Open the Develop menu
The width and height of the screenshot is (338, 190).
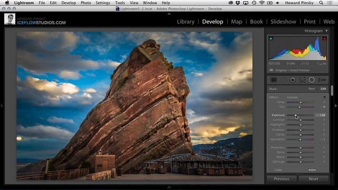click(69, 3)
